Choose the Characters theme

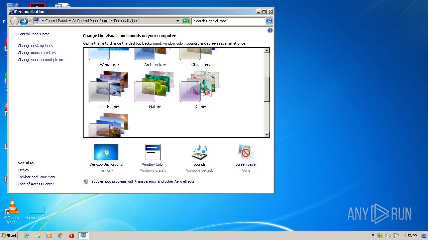coord(200,57)
